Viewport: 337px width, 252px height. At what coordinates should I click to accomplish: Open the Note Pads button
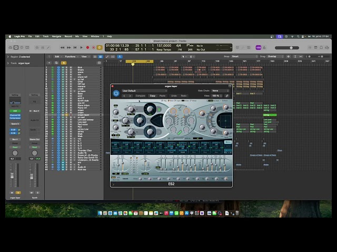pyautogui.click(x=315, y=48)
